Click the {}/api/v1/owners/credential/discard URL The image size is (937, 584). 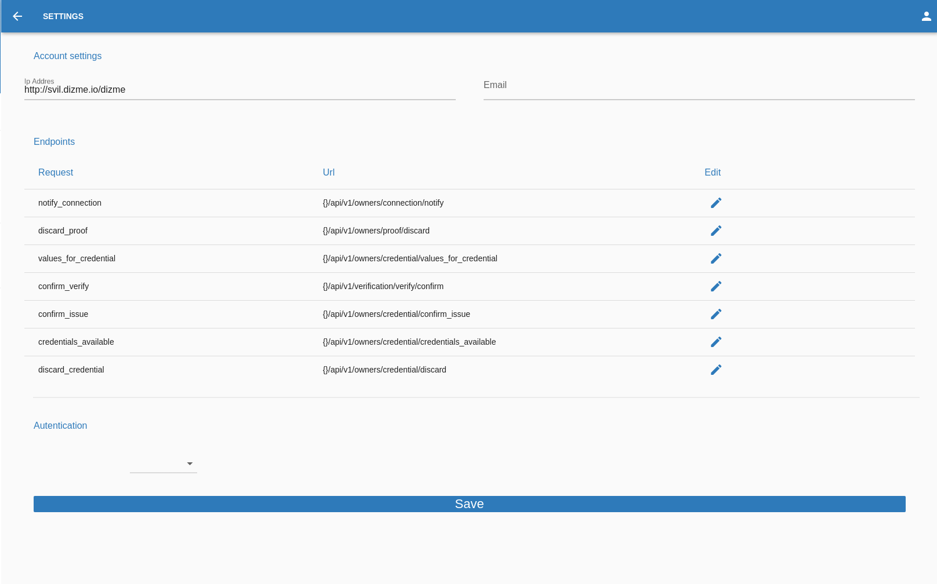pyautogui.click(x=384, y=370)
